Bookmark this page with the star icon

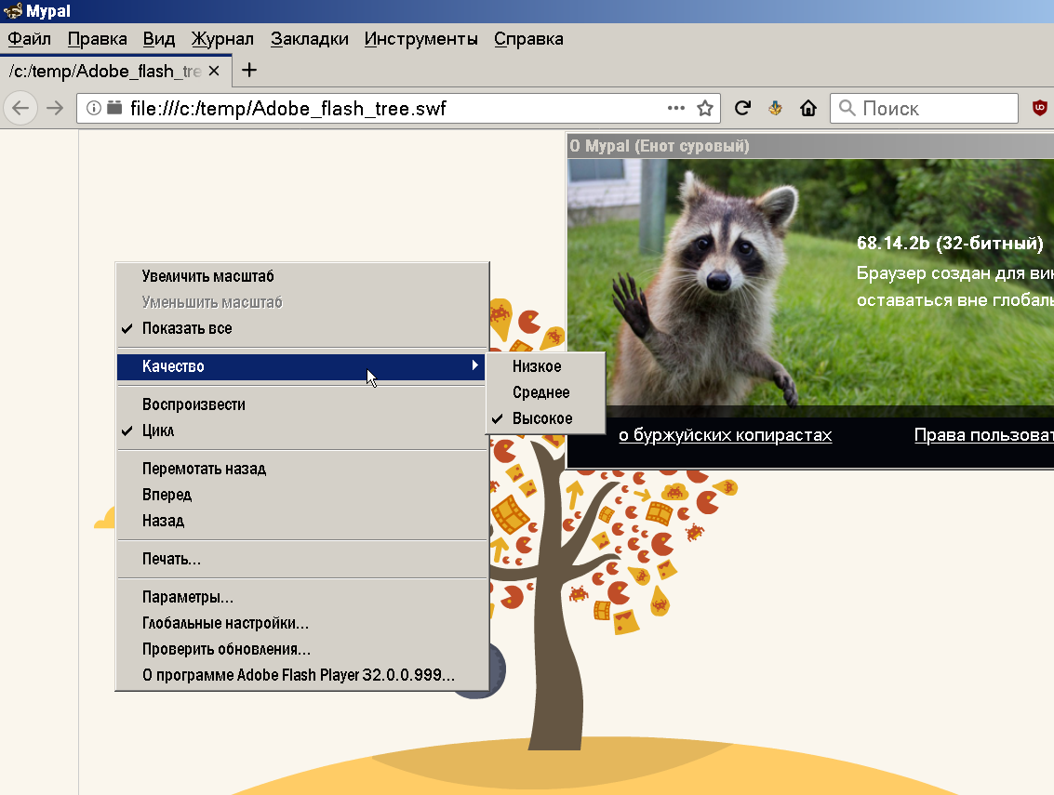[704, 108]
